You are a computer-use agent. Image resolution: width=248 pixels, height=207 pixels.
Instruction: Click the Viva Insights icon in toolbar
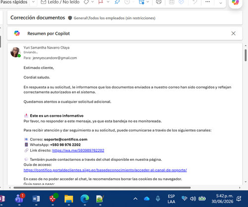click(x=181, y=2)
